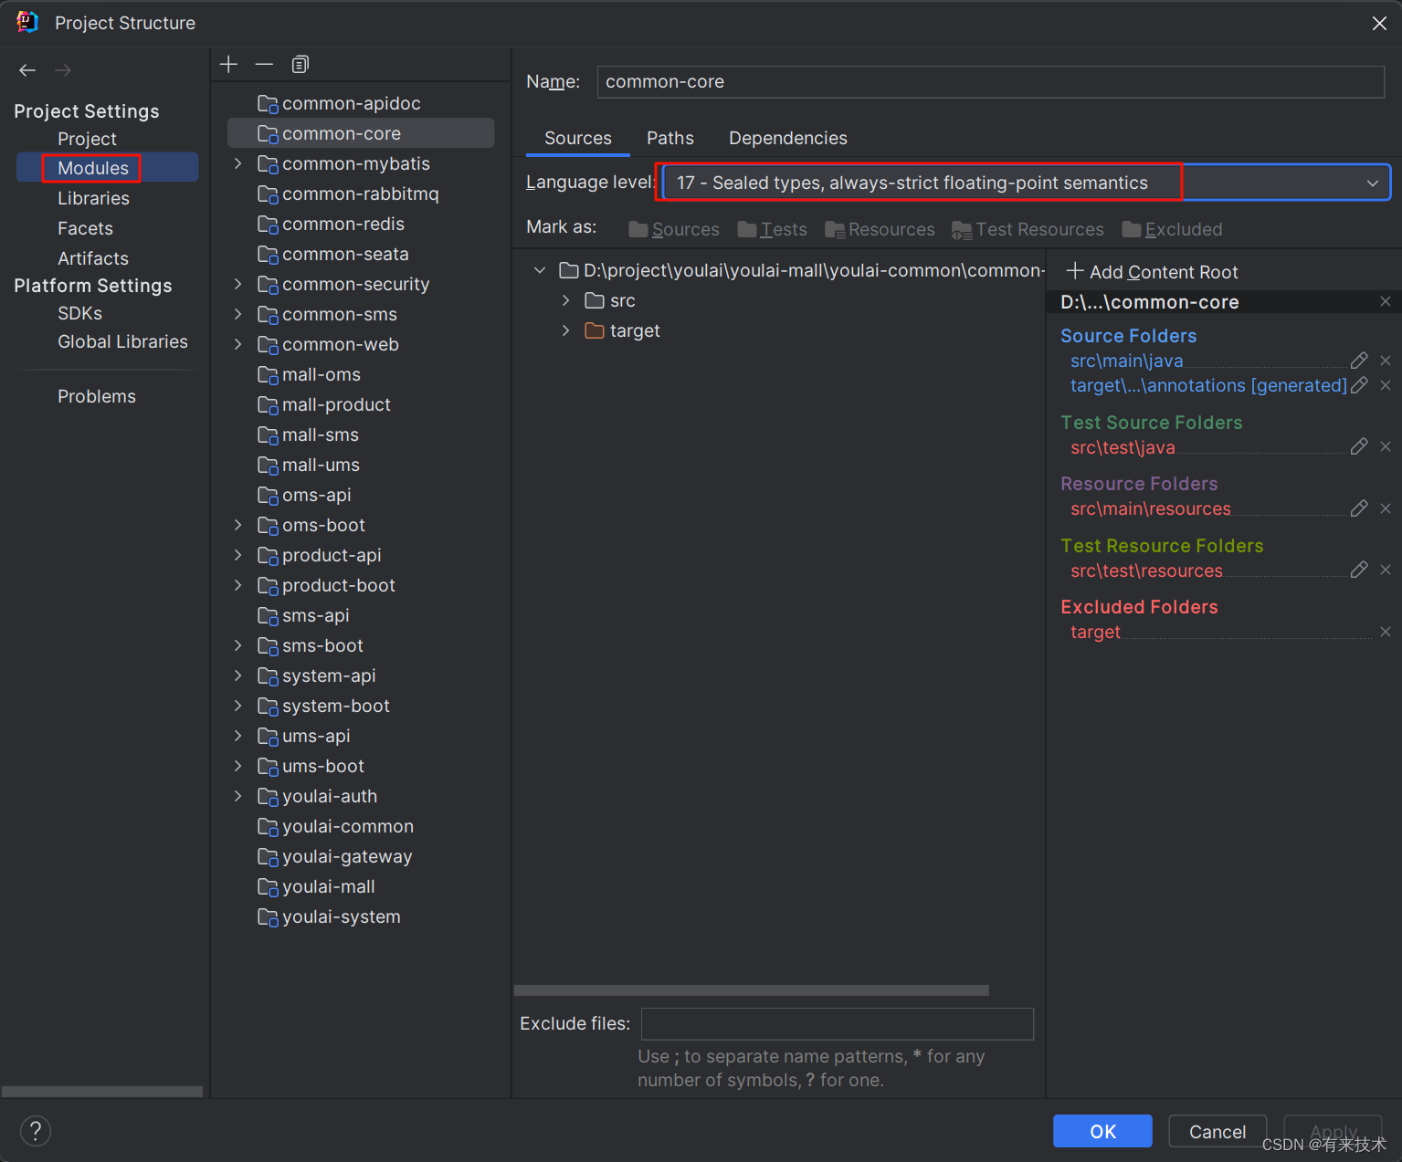This screenshot has height=1162, width=1402.
Task: Click the Copy module icon
Action: 300,64
